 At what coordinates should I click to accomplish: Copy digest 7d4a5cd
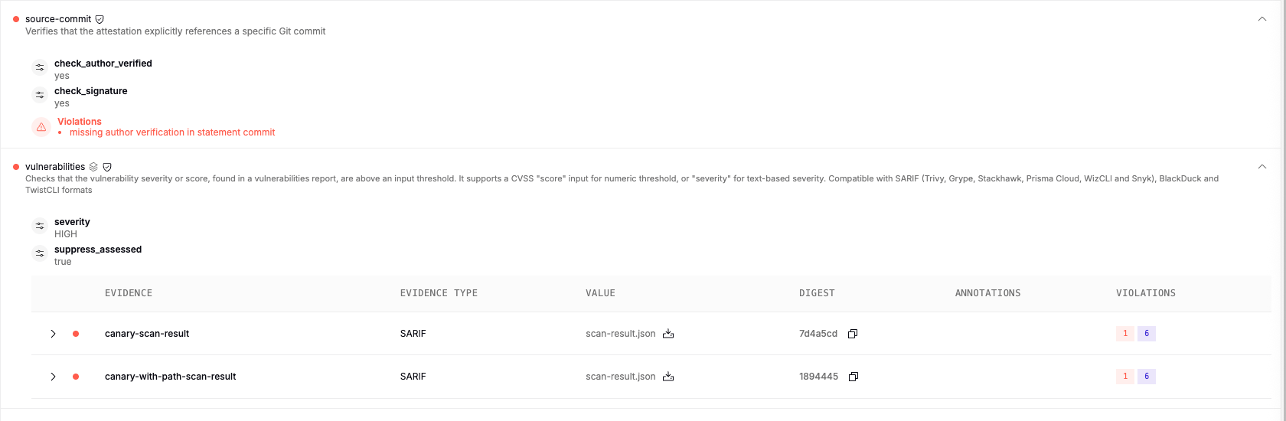point(853,334)
